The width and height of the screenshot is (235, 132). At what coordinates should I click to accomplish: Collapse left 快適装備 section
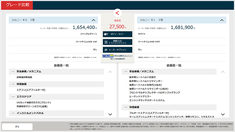point(56,84)
